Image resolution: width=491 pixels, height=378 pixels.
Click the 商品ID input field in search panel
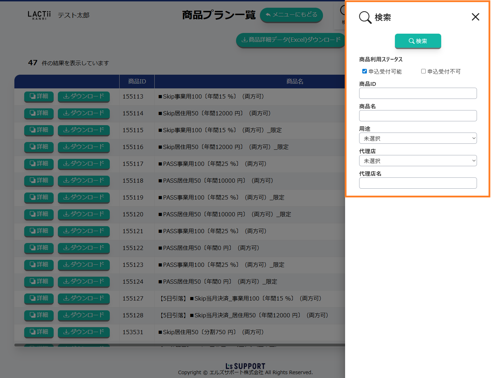click(418, 93)
